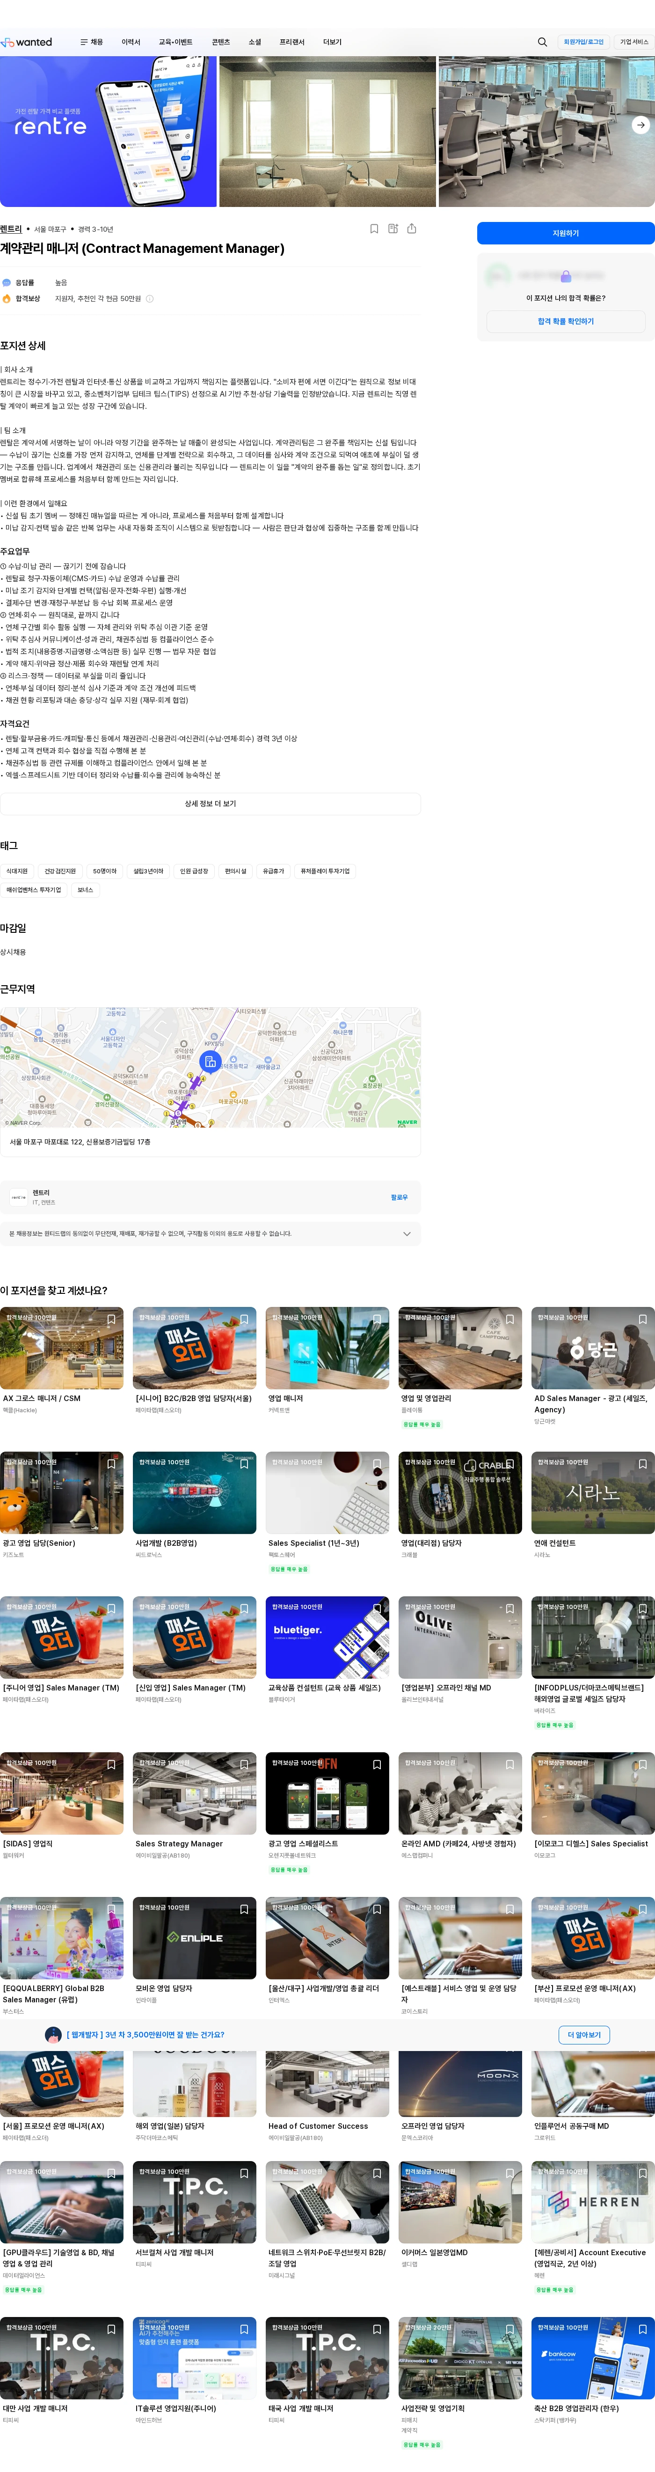Click the building pin on the map

pos(210,1062)
